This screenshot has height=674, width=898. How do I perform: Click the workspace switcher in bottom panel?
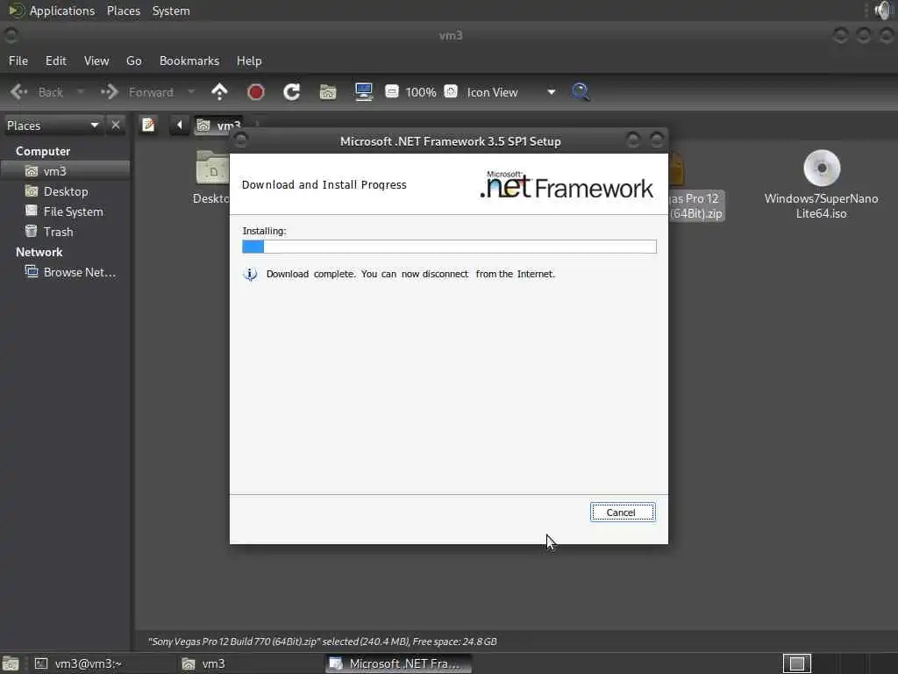[796, 663]
